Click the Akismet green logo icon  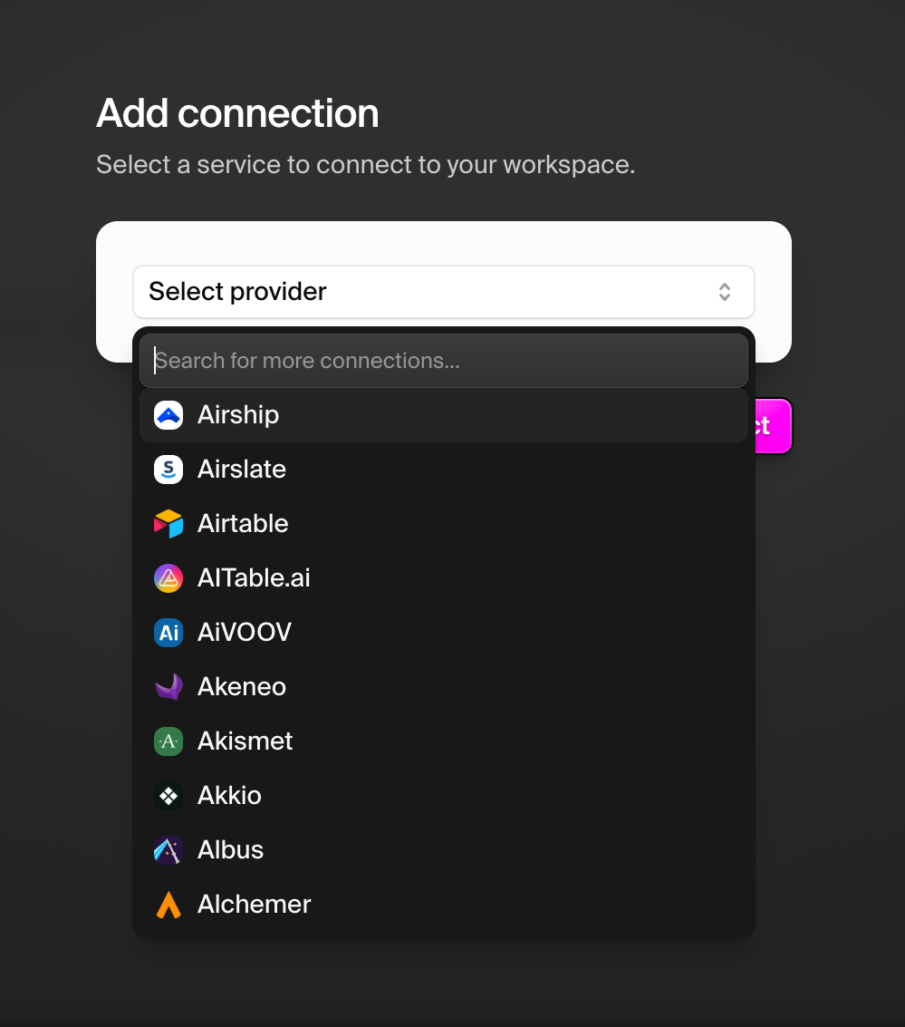(168, 741)
